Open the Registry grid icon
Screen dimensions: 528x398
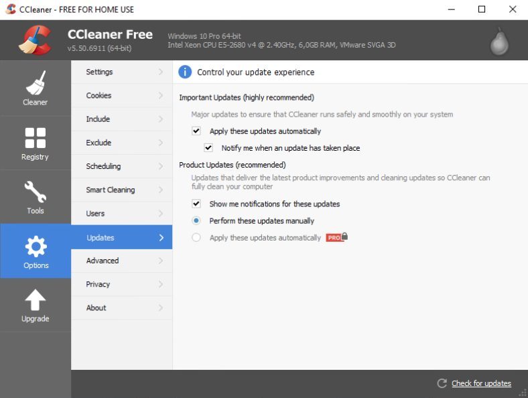[35, 138]
